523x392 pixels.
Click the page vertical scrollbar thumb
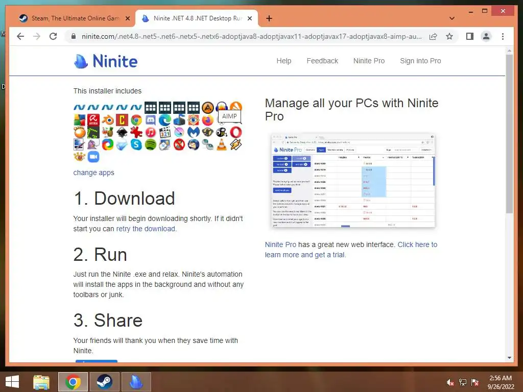pos(509,133)
